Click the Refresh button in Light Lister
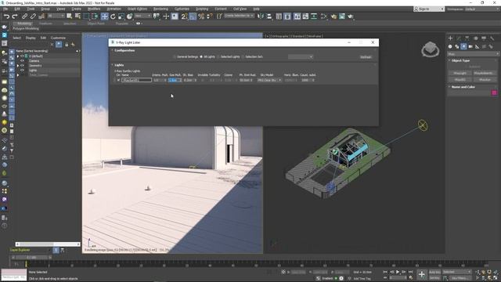The height and width of the screenshot is (282, 501). pos(366,57)
